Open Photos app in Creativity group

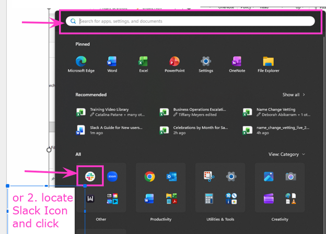pyautogui.click(x=269, y=177)
